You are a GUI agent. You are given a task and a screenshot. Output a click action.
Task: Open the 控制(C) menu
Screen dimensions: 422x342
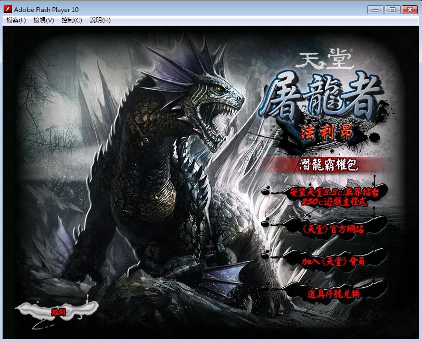[x=72, y=20]
